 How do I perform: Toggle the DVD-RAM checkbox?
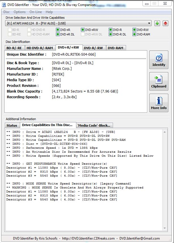[134, 34]
